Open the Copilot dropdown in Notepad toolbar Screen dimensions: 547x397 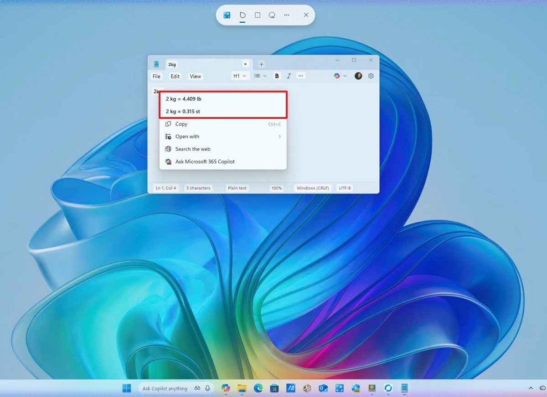341,76
